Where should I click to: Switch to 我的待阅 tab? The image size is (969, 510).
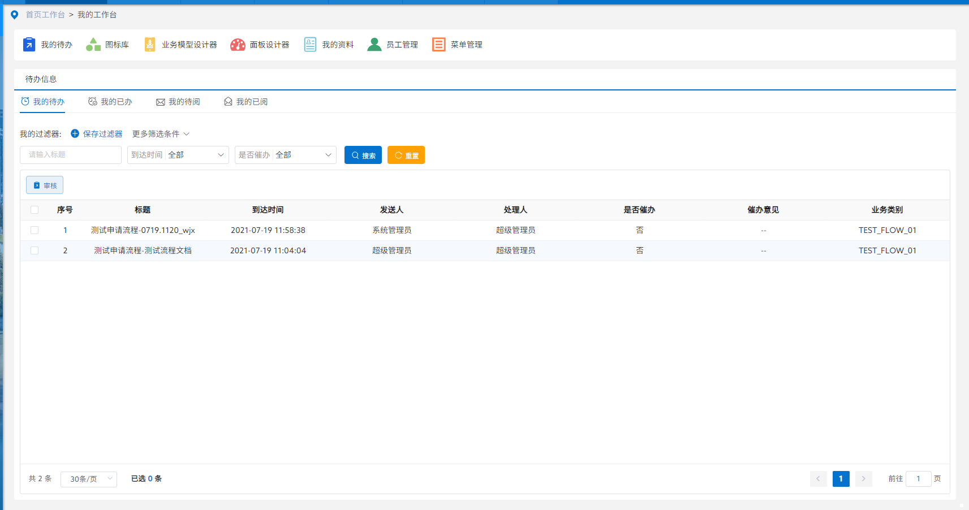(178, 102)
